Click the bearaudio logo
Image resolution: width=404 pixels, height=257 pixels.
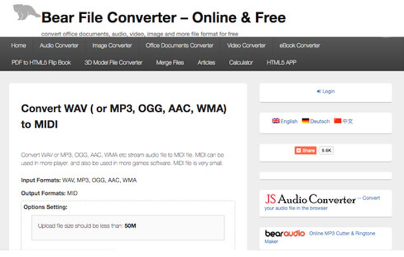pyautogui.click(x=285, y=233)
